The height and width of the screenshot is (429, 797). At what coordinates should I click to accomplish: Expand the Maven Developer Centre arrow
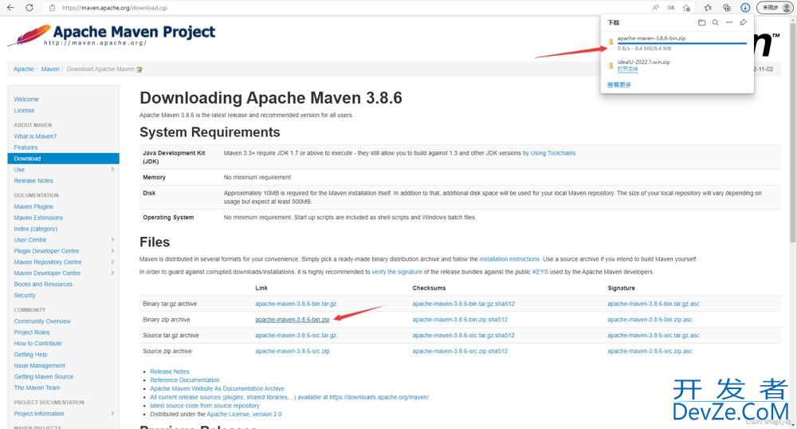tap(112, 273)
